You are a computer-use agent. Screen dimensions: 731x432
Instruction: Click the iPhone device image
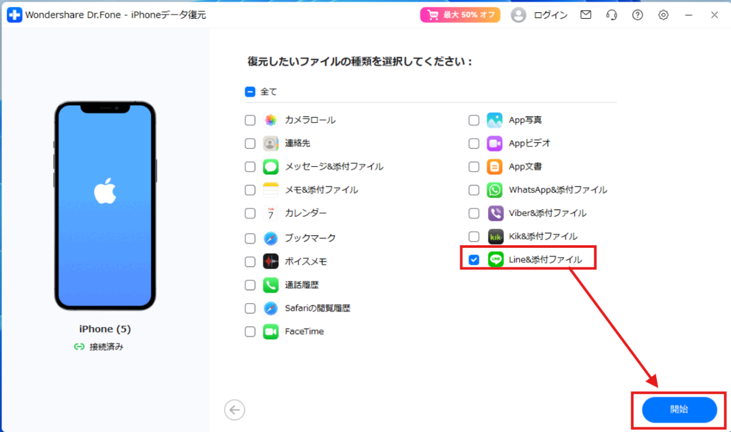point(105,206)
